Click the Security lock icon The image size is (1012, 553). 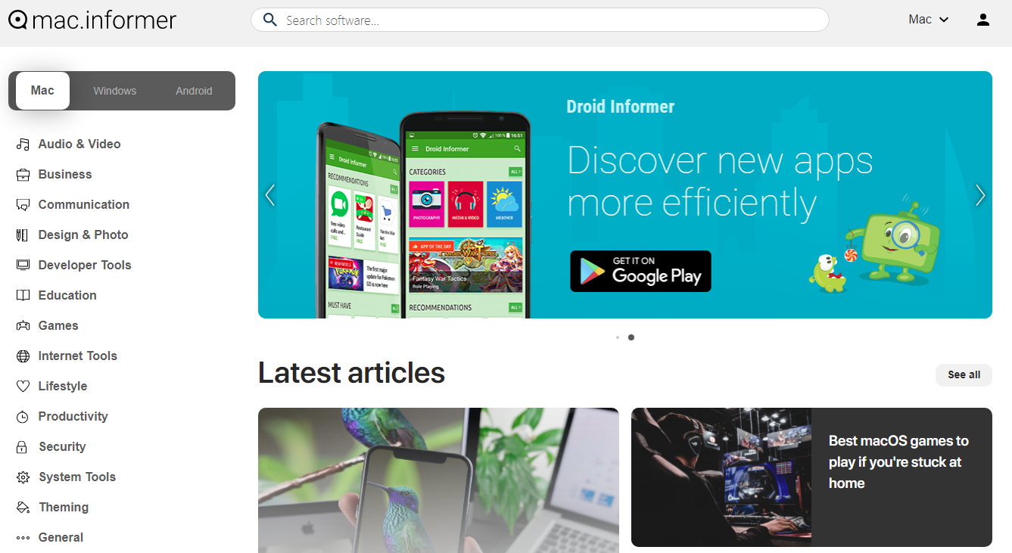point(23,446)
